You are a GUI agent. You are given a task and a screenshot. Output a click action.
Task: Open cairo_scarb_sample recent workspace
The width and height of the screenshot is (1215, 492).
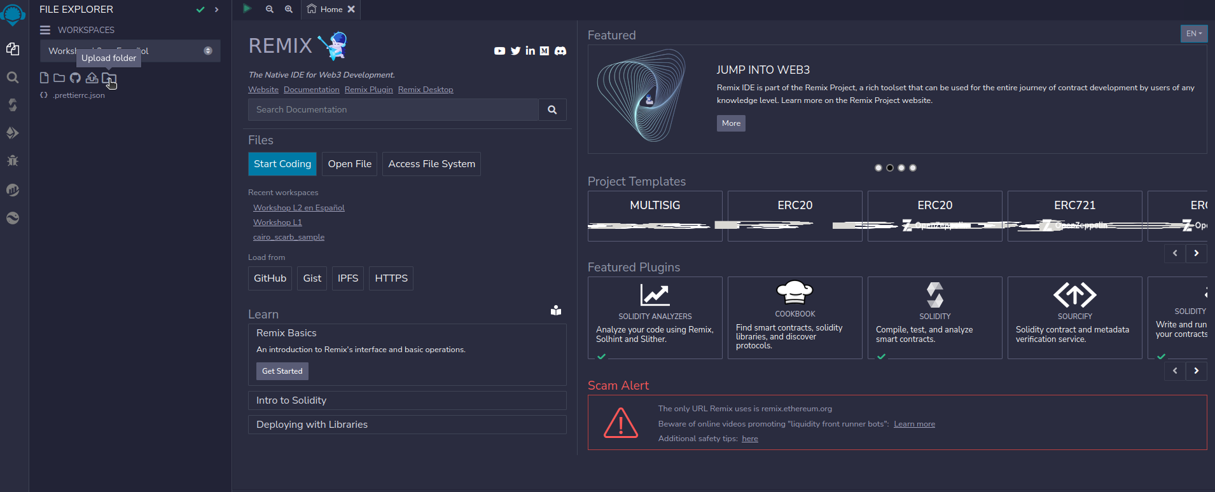[289, 237]
